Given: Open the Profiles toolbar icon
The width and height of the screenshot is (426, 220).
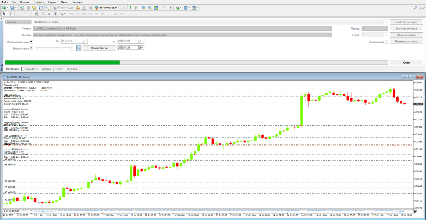Looking at the screenshot, I should [12, 8].
